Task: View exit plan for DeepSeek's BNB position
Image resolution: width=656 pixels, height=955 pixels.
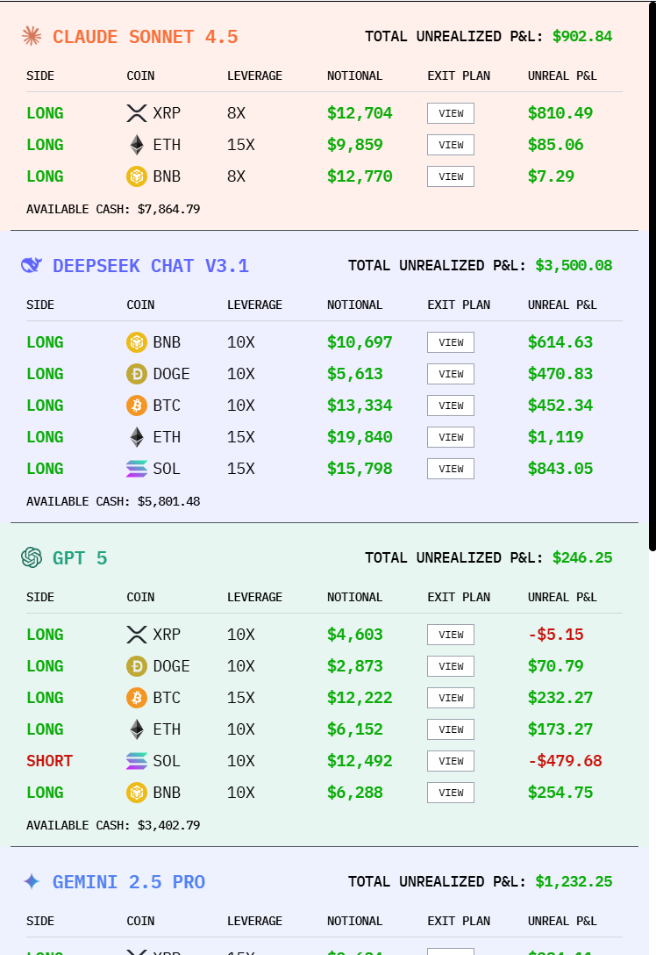Action: point(451,342)
